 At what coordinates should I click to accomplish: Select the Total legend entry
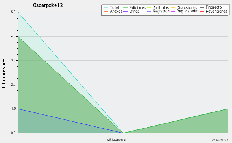(111, 7)
